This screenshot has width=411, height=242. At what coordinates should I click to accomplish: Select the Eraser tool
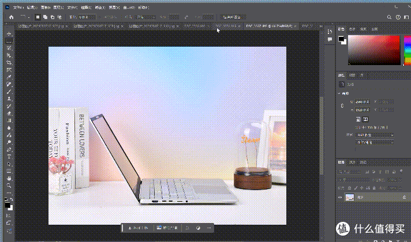click(x=9, y=114)
